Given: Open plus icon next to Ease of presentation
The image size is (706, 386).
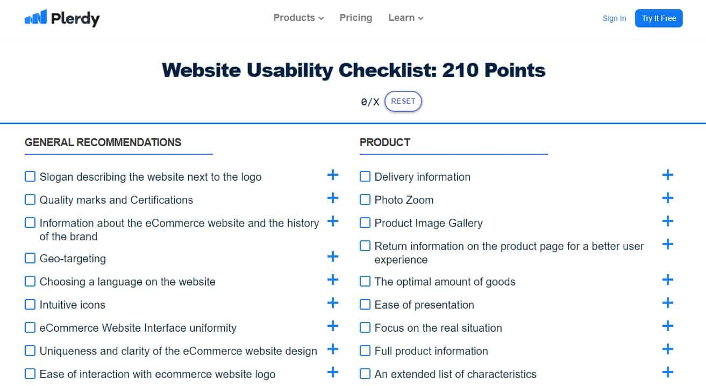Looking at the screenshot, I should [667, 303].
